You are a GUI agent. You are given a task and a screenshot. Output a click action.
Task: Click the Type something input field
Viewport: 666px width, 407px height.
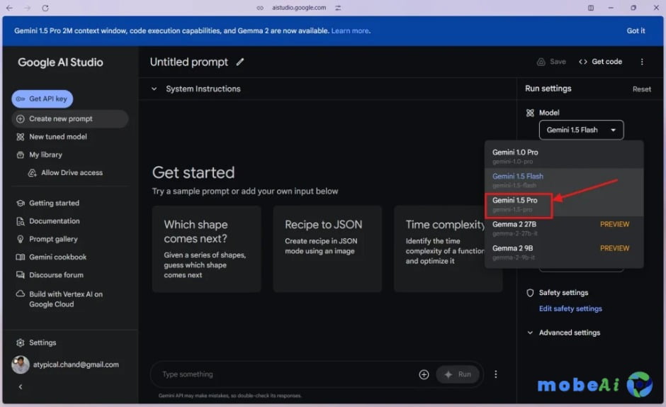(283, 374)
